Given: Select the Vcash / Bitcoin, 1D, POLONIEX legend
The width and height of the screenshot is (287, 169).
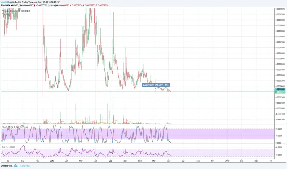Looking at the screenshot, I should point(16,11).
